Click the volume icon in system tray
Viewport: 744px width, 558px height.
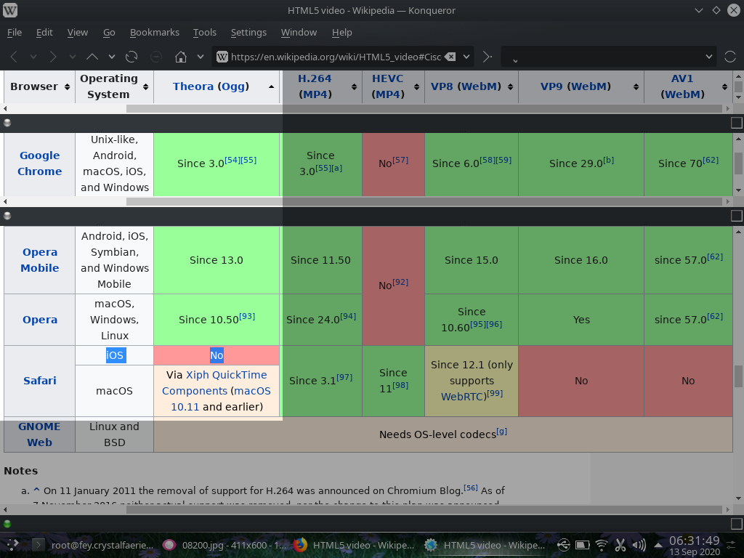pos(639,544)
